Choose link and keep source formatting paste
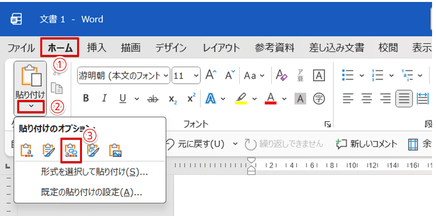The width and height of the screenshot is (436, 216). (71, 150)
